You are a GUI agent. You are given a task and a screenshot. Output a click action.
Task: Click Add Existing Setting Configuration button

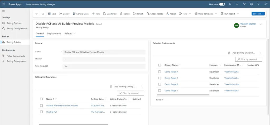coord(123,86)
